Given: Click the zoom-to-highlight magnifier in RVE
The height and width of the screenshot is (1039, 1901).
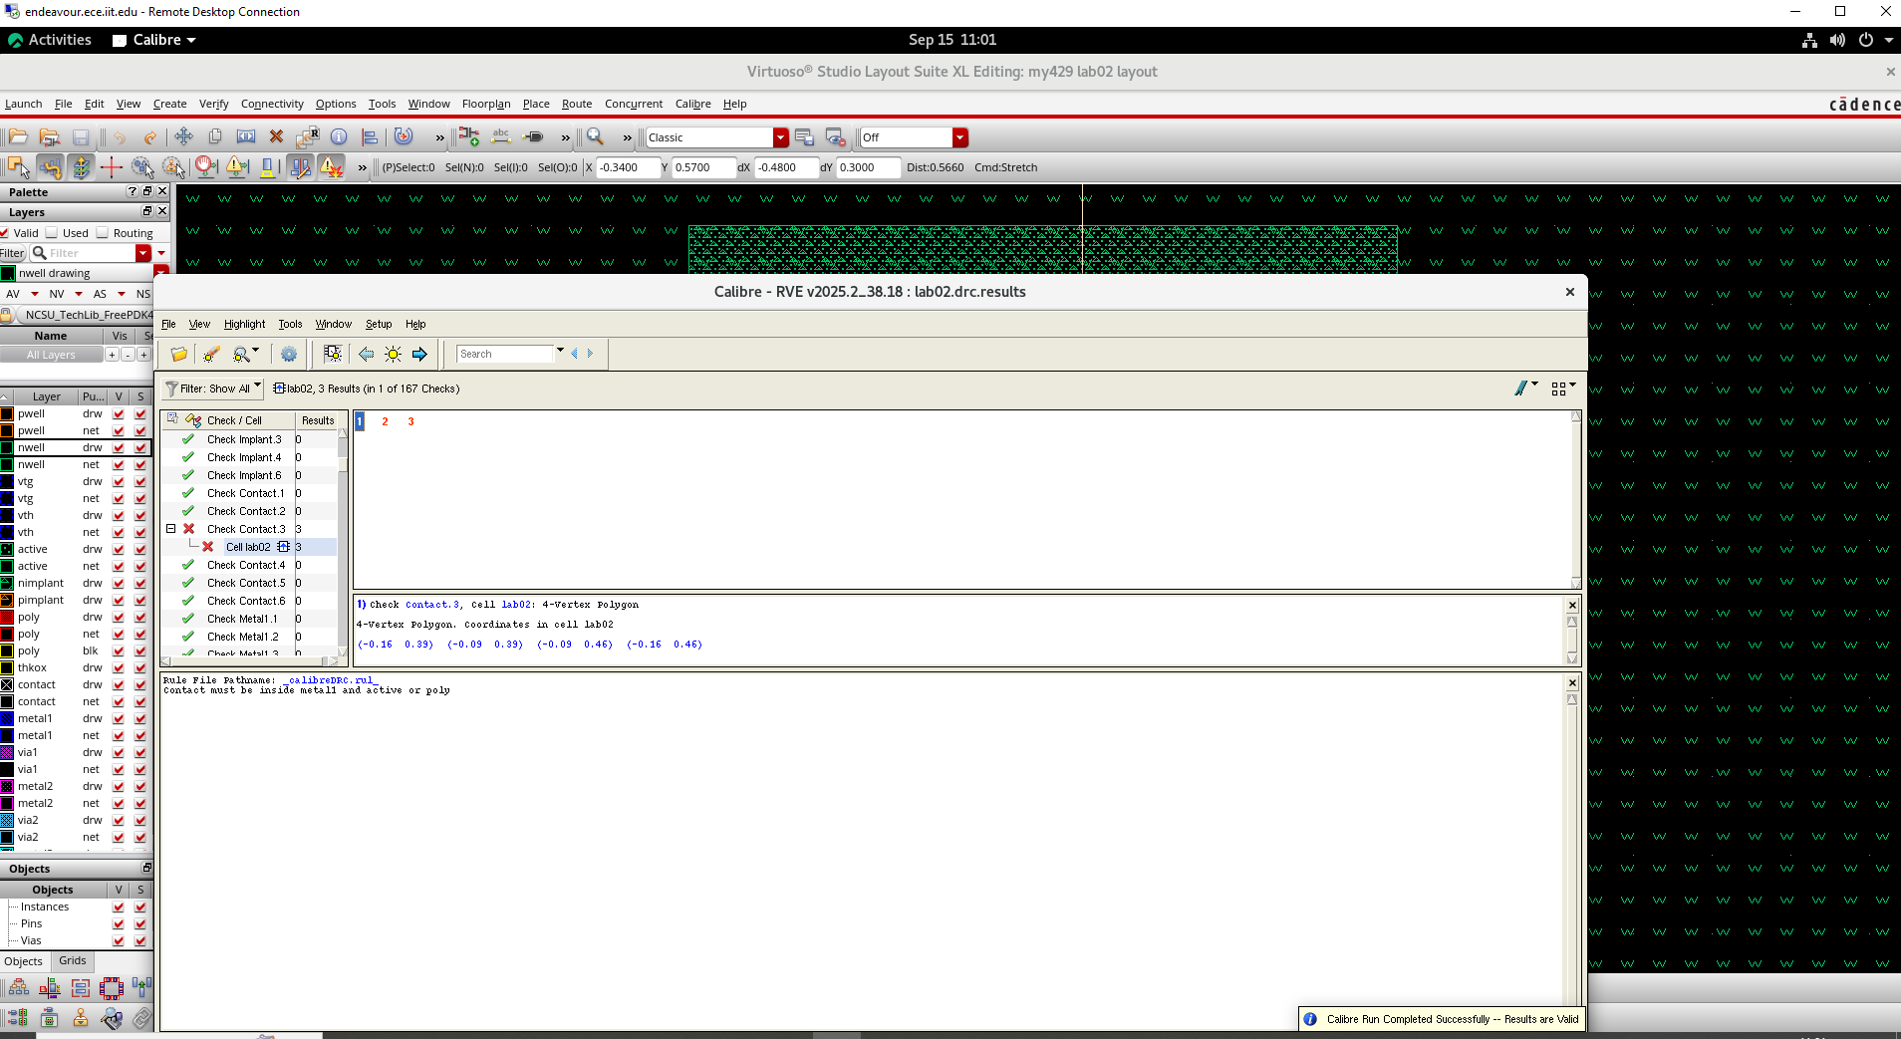Looking at the screenshot, I should [241, 354].
